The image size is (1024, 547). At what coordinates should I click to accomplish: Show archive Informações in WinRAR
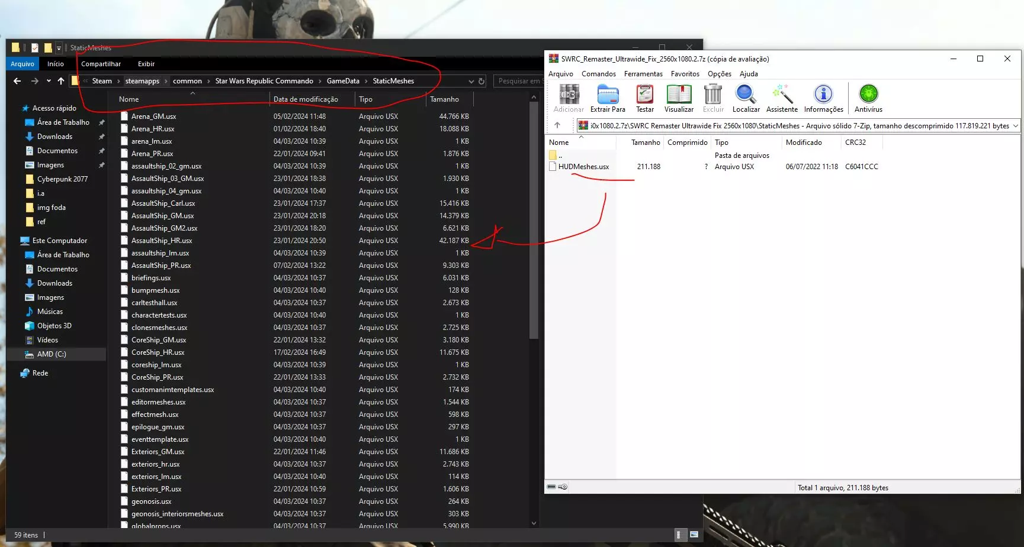(x=823, y=98)
